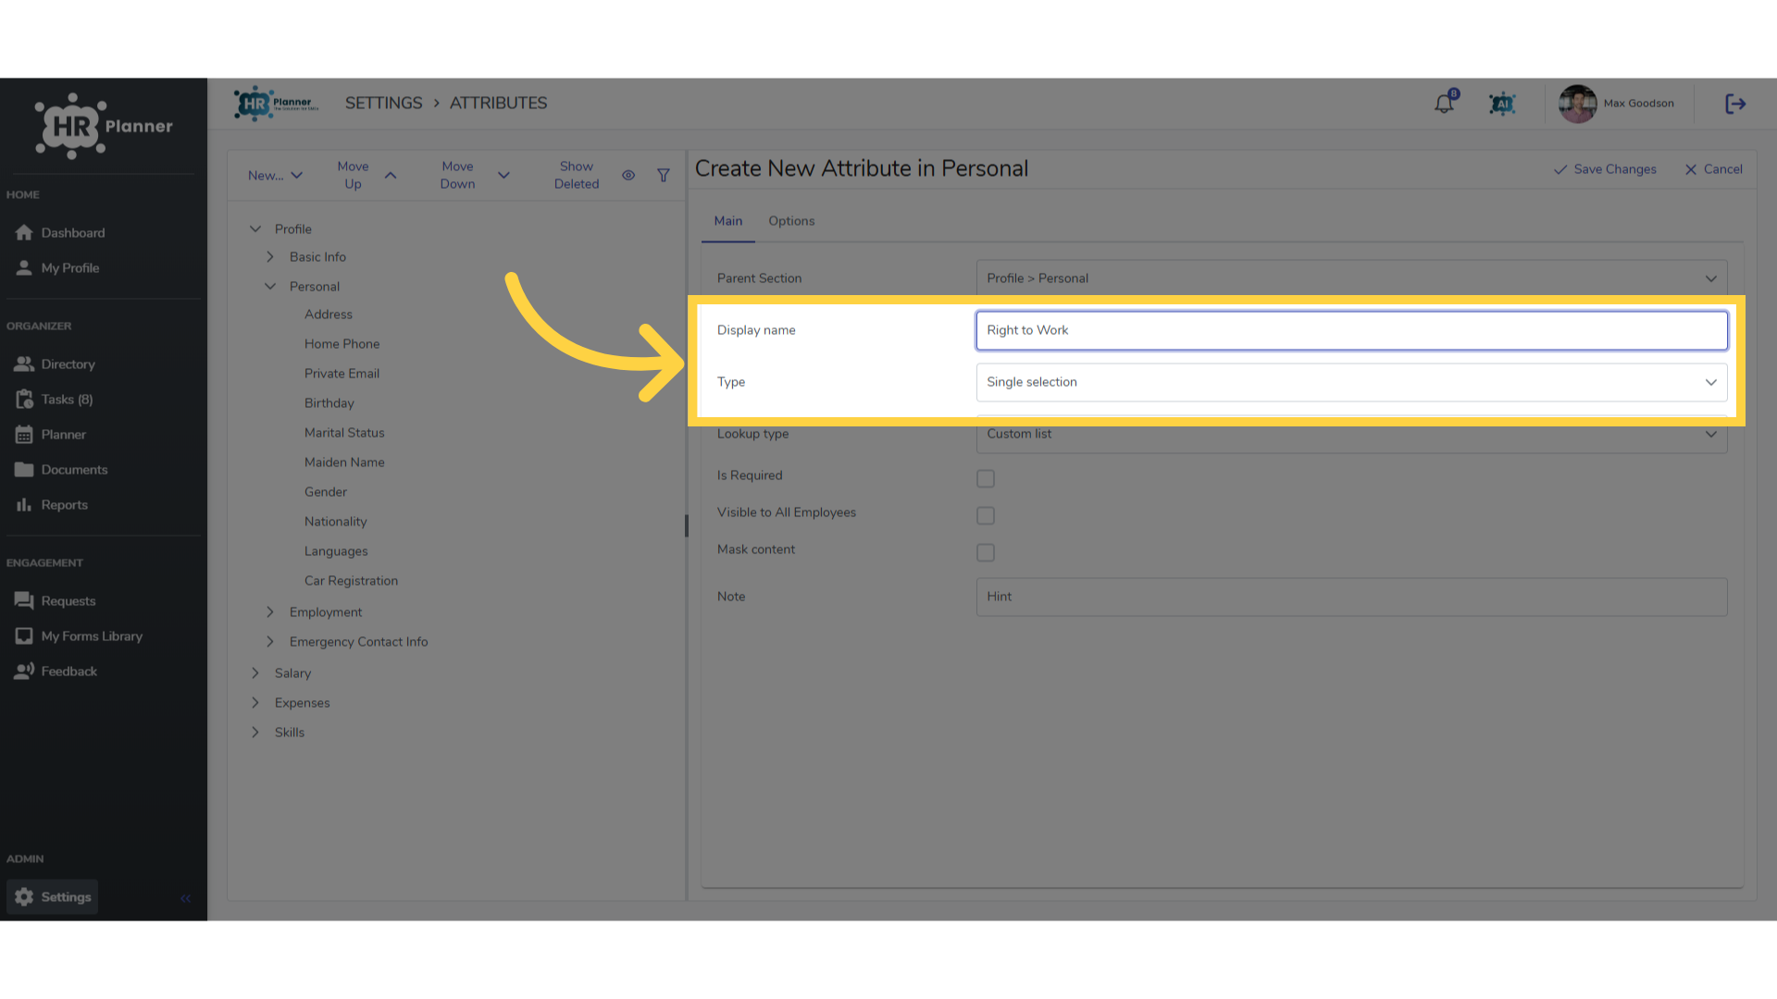Open the notifications bell
Image resolution: width=1777 pixels, height=999 pixels.
(x=1445, y=104)
